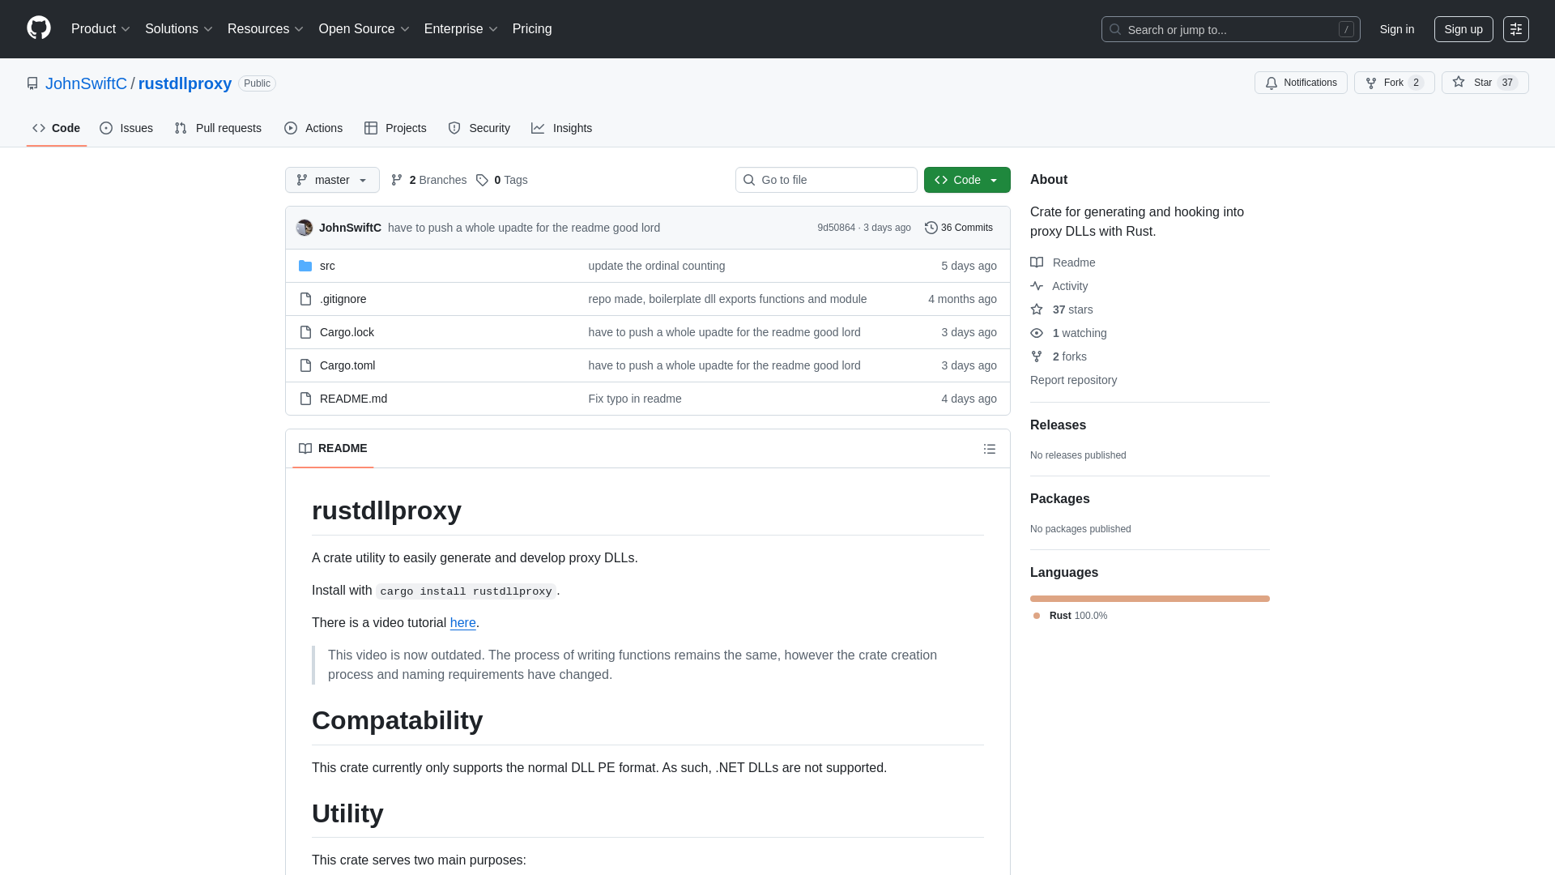Click the README outline list icon

coord(990,449)
